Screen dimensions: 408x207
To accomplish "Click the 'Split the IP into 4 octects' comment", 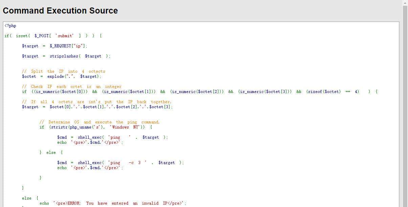I will (63, 71).
